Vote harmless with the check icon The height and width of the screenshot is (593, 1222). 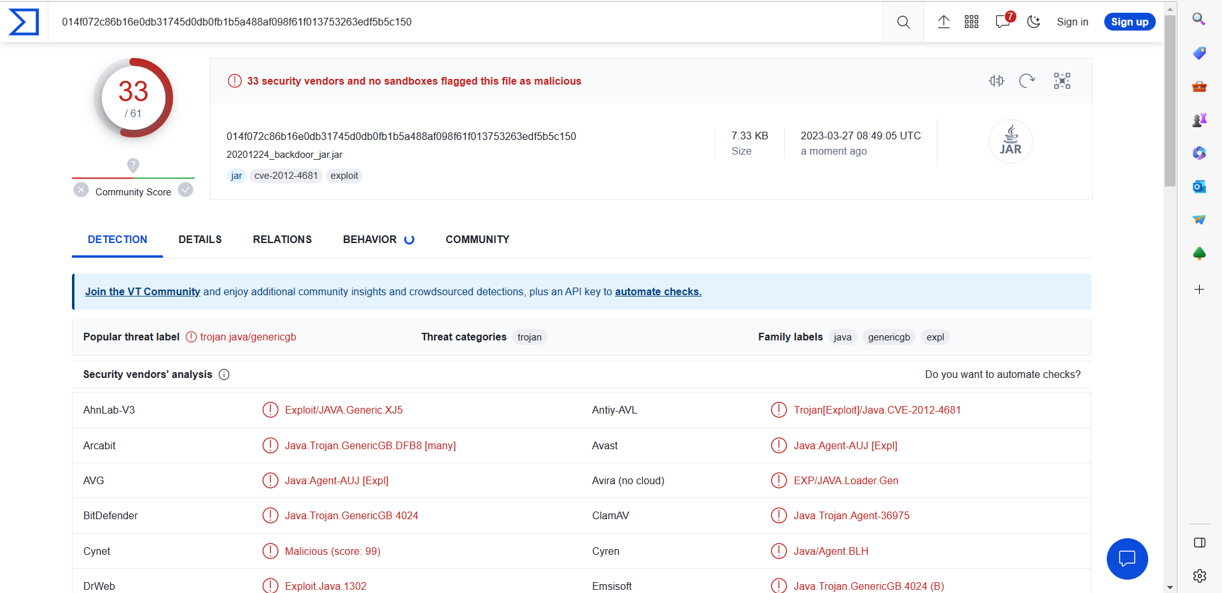(x=186, y=190)
